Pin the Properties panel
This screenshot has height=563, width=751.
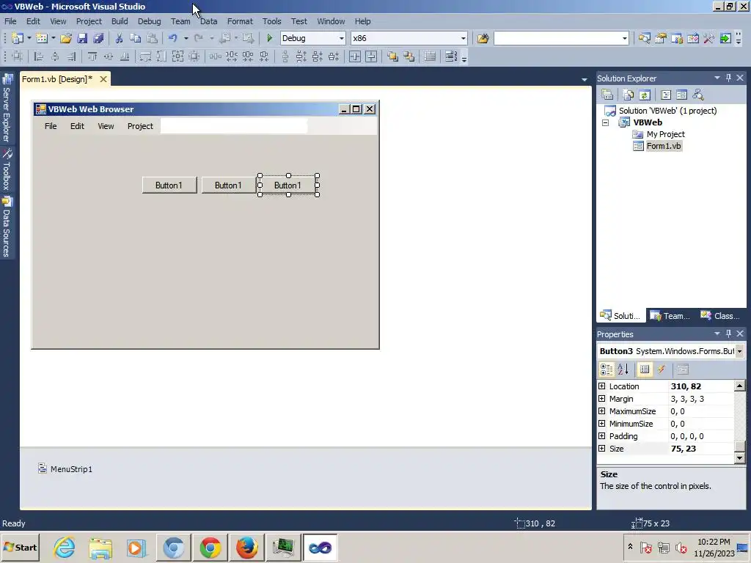click(728, 334)
